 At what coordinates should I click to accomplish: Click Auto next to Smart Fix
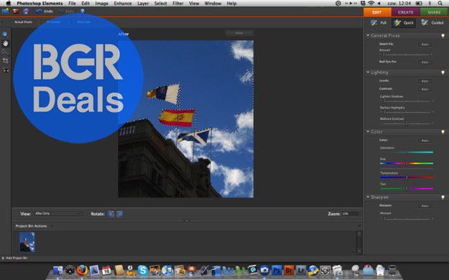click(x=425, y=45)
